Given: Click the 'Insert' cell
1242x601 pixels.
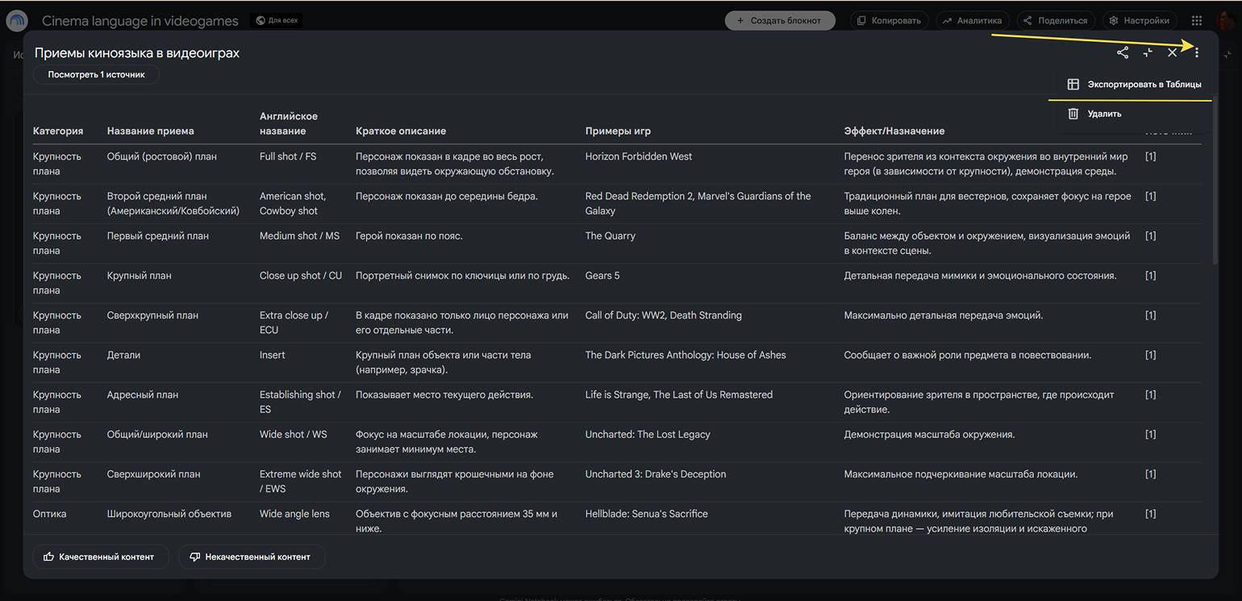Looking at the screenshot, I should [273, 355].
